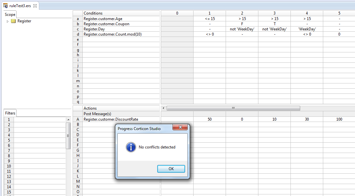The image size is (355, 196).
Task: Select the ruleTest3.ers tab
Action: pos(20,6)
